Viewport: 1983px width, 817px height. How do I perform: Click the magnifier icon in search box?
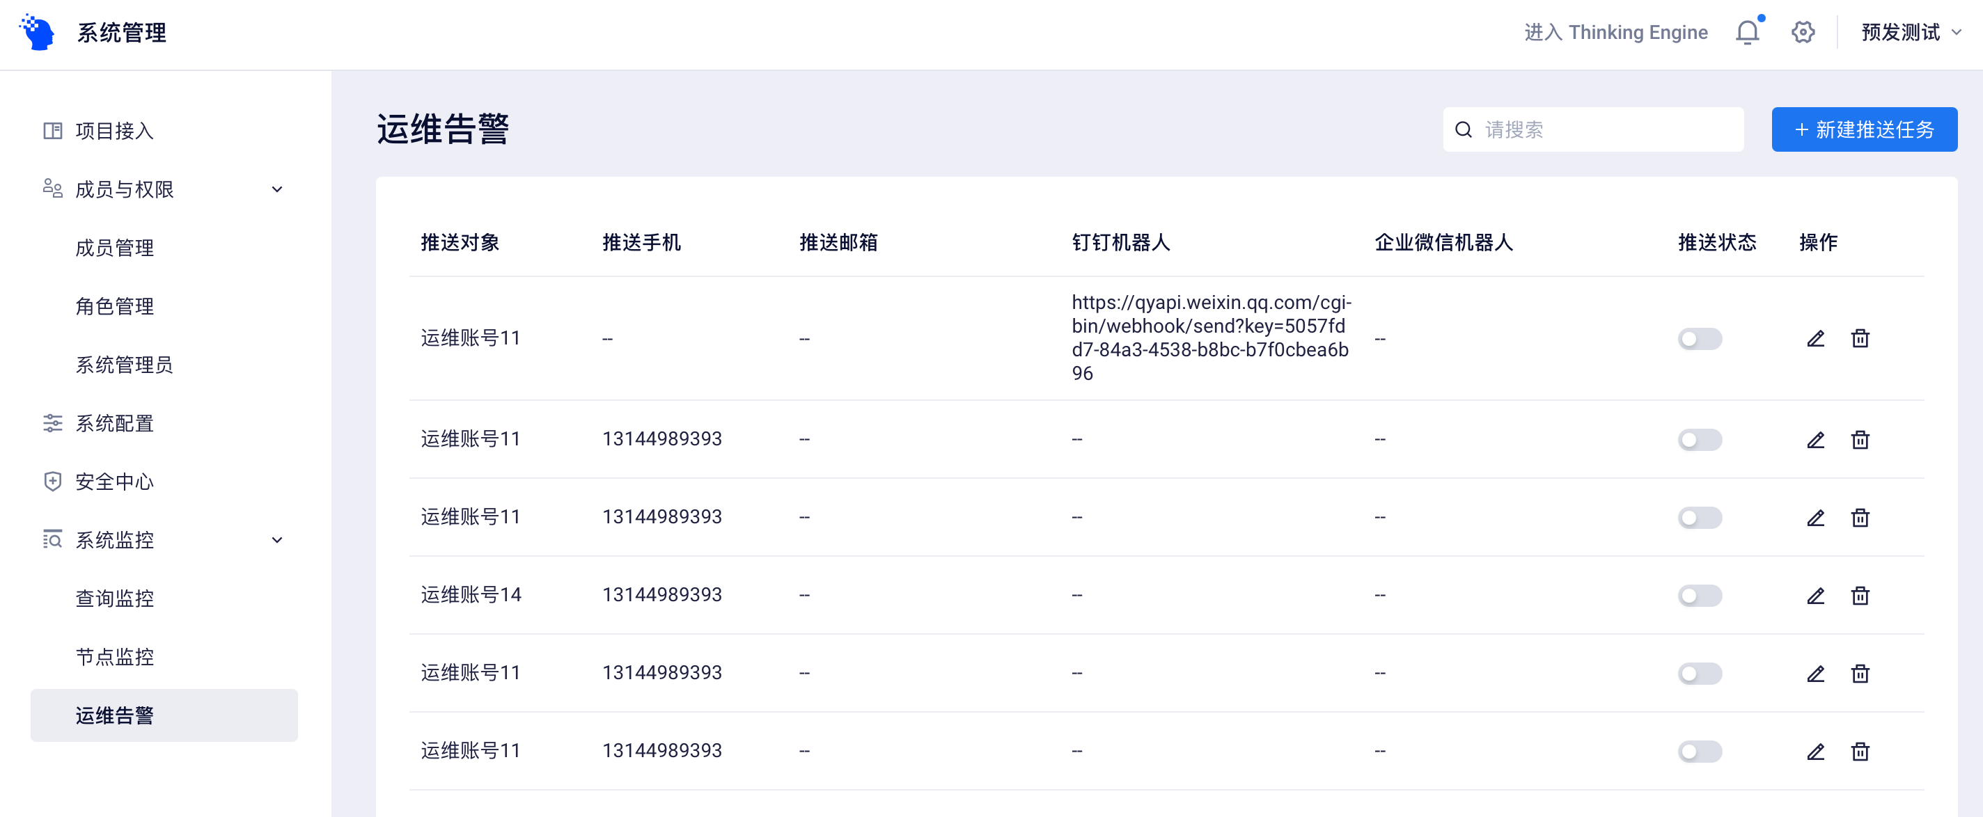(1464, 129)
